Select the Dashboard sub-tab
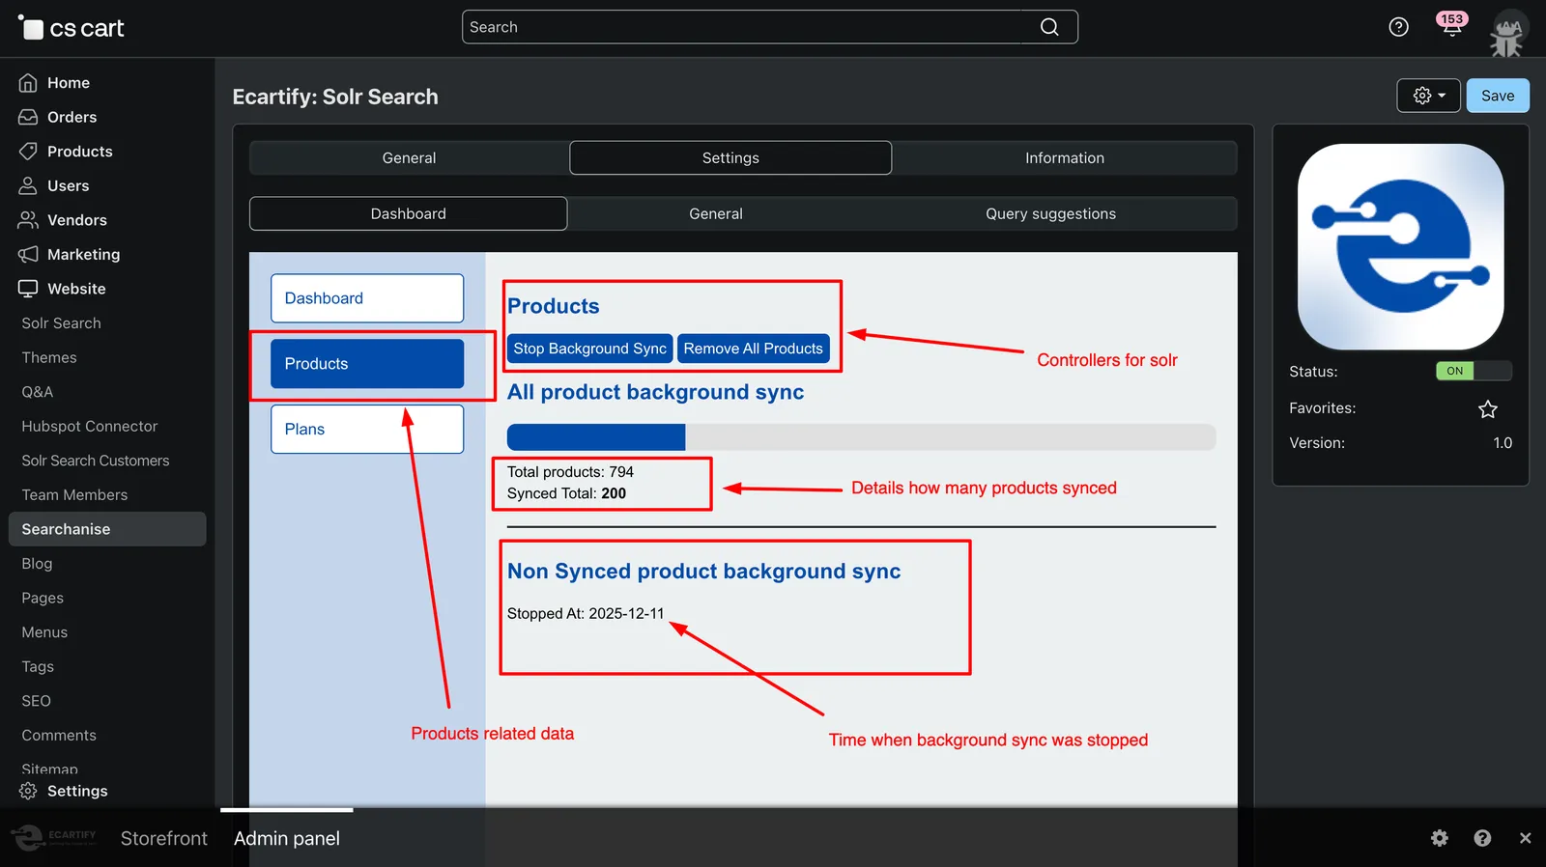The image size is (1546, 867). 409,213
